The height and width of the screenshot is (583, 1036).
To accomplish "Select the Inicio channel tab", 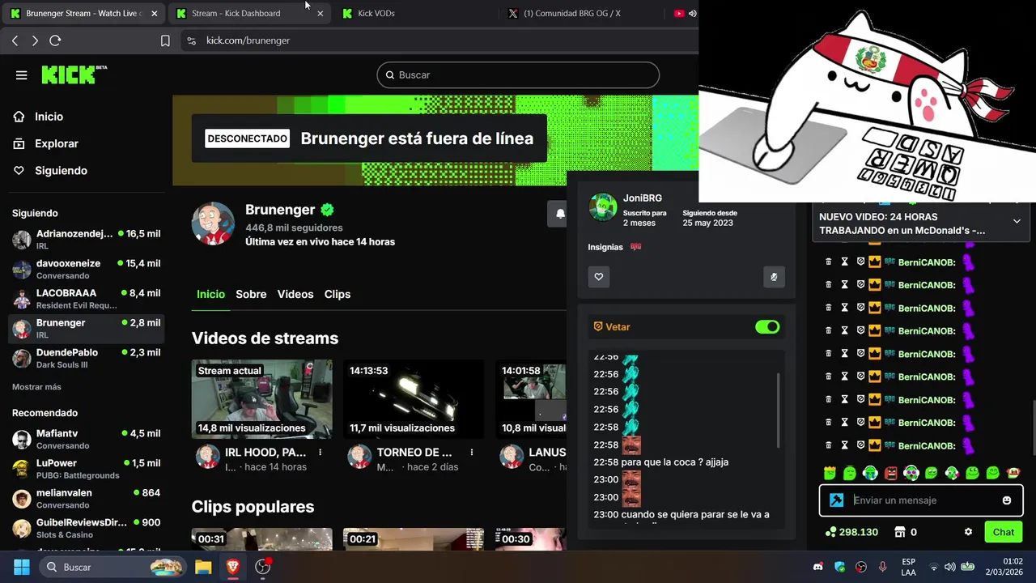I will pos(210,294).
